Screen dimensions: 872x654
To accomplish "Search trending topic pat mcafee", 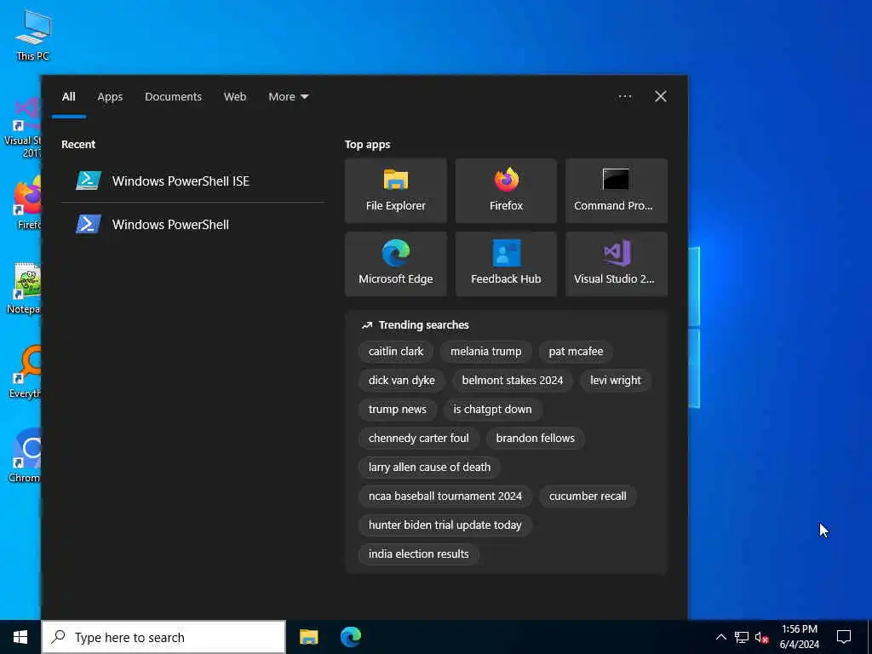I will click(x=576, y=352).
